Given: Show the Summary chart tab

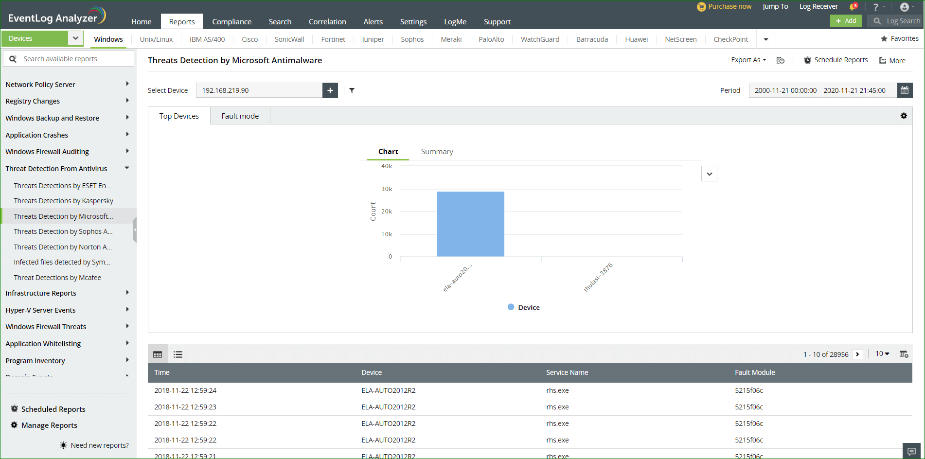Looking at the screenshot, I should click(437, 152).
